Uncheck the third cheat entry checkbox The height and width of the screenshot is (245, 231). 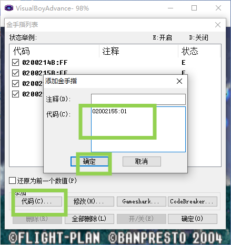[x=15, y=83]
